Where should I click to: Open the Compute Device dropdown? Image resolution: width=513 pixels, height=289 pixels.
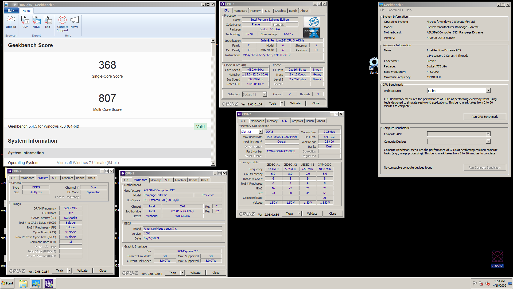tap(459, 142)
